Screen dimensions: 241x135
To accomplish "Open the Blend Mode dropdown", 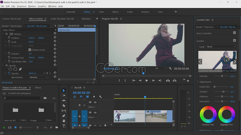I will (x=39, y=77).
